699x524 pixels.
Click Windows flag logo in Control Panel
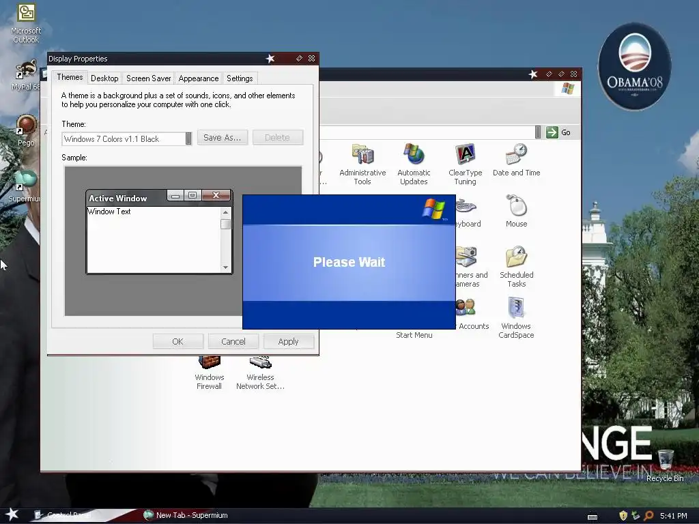click(567, 89)
